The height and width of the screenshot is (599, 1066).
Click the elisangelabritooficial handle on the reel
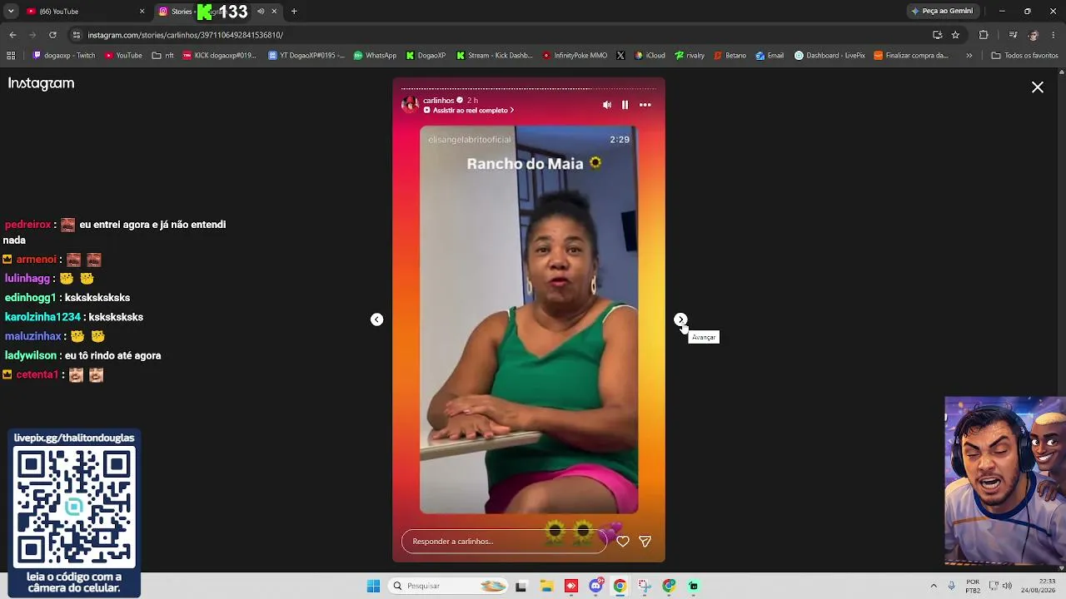(x=469, y=140)
